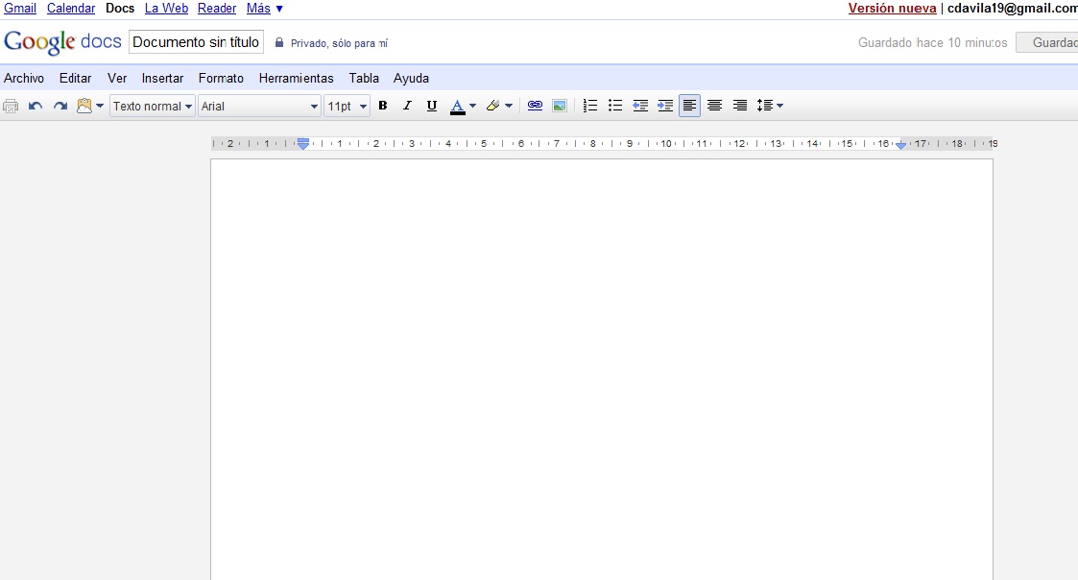Insert an image via toolbar icon
This screenshot has width=1078, height=580.
tap(560, 106)
